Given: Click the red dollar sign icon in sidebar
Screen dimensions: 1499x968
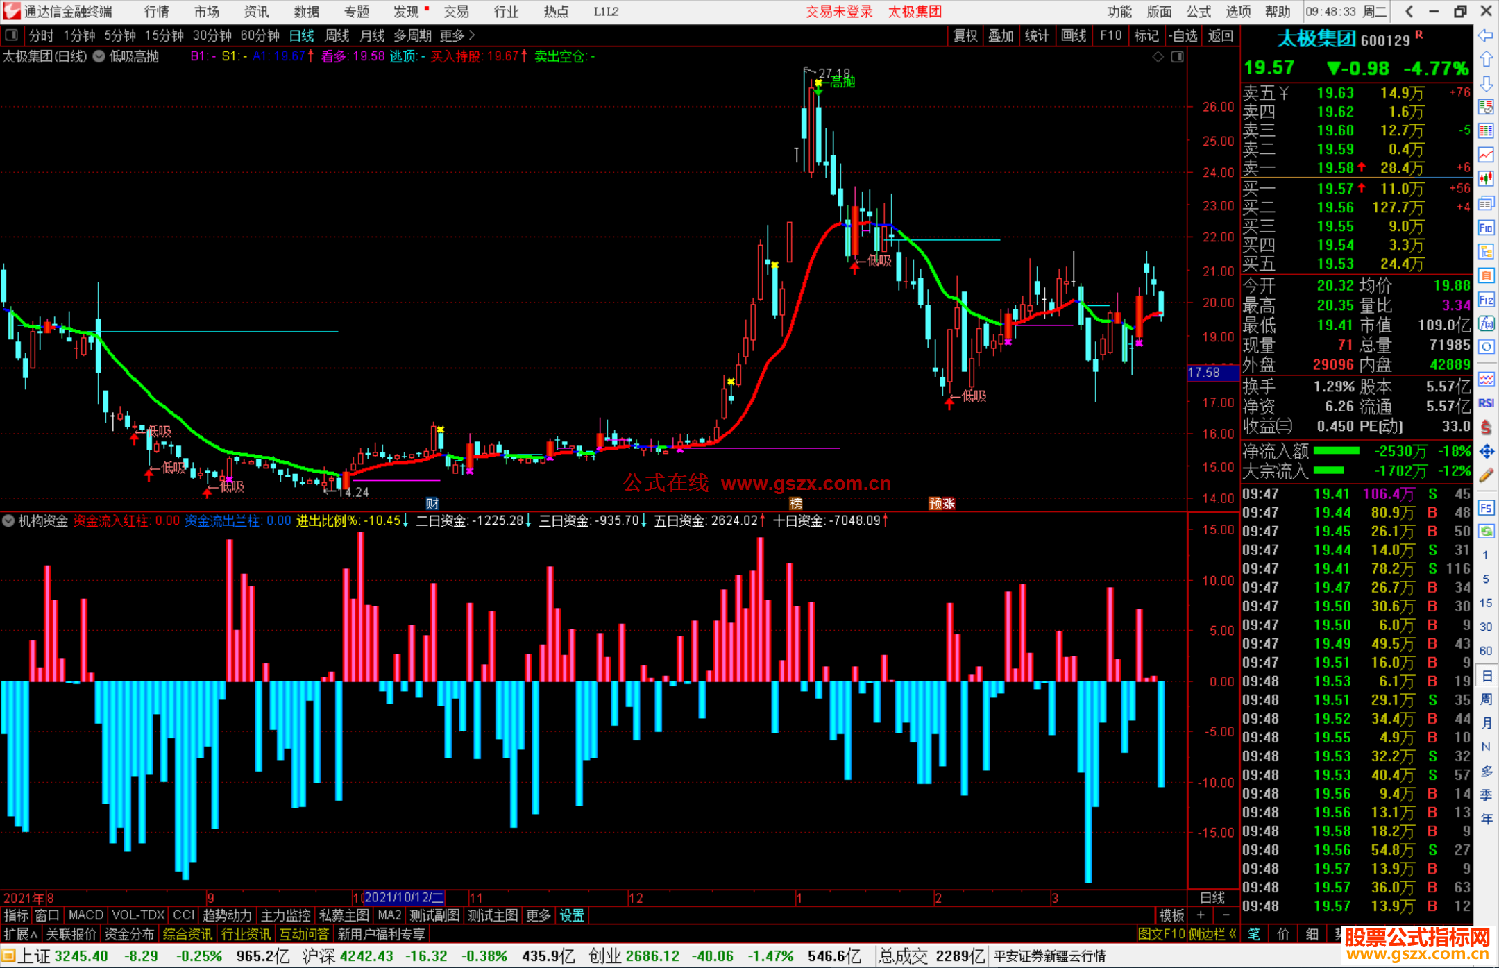Looking at the screenshot, I should pyautogui.click(x=1486, y=427).
